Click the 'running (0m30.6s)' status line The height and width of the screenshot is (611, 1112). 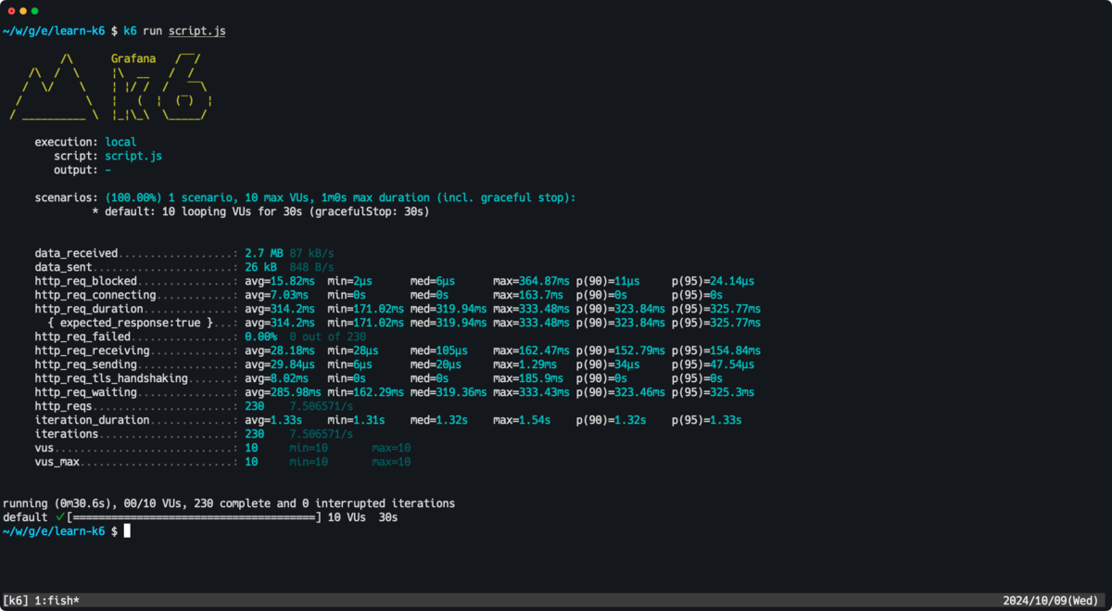click(x=229, y=503)
